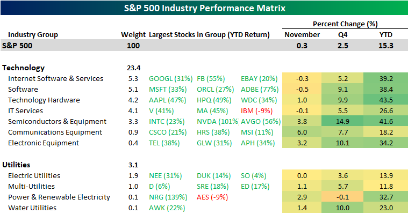
Task: Click the AAPL (47%) ticker
Action: [x=168, y=100]
